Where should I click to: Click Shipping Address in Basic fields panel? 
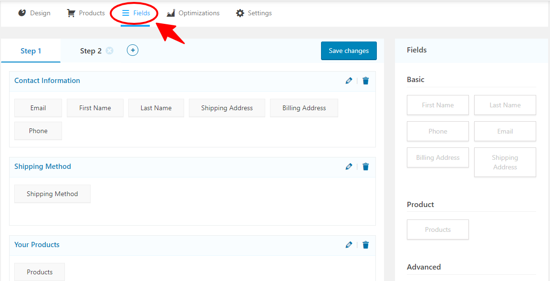pos(505,162)
